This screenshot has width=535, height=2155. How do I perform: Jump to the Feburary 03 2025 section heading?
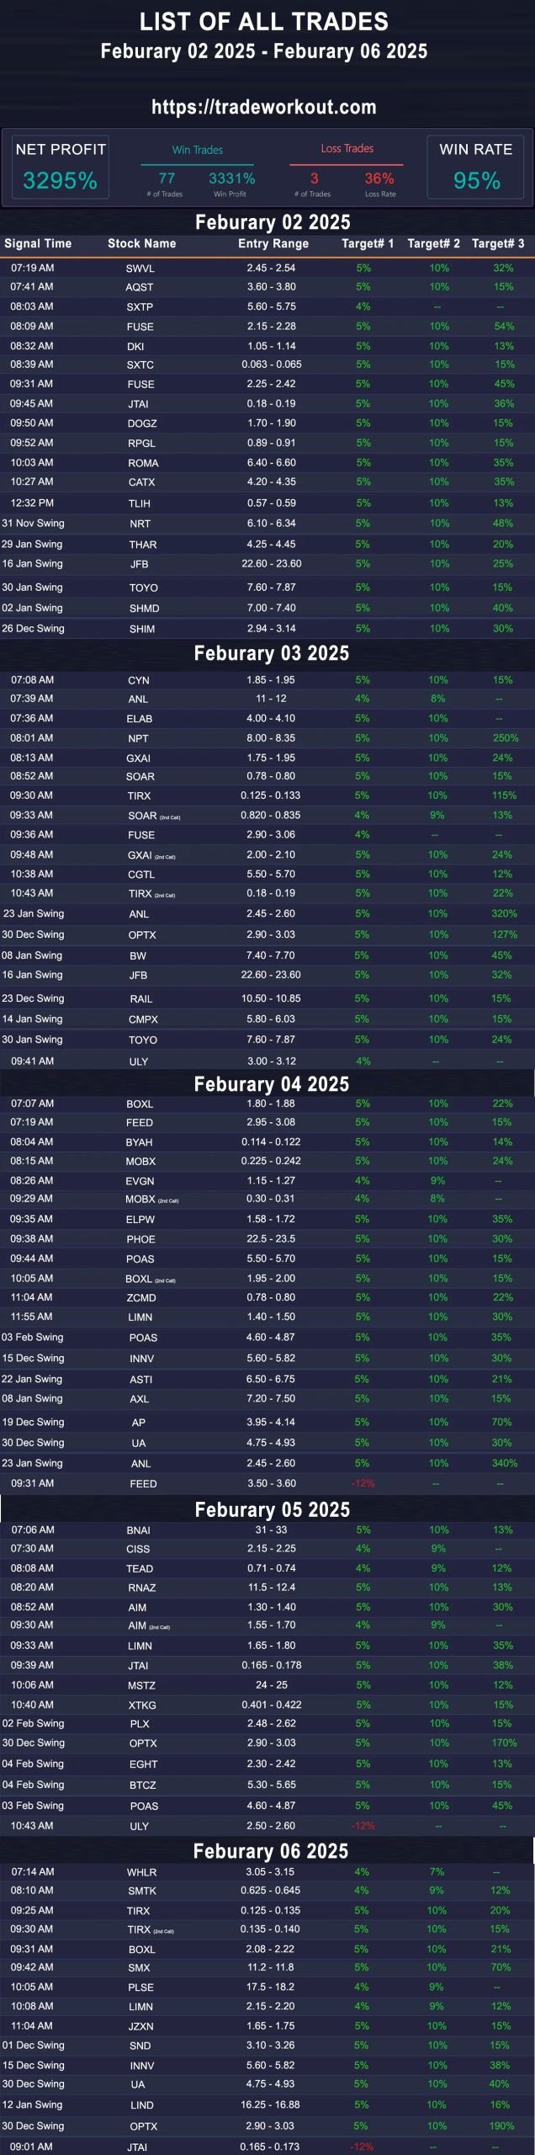[271, 653]
